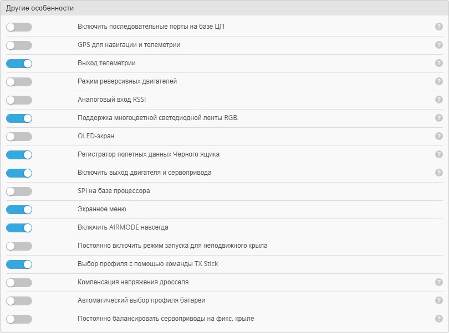
Task: Show help for Регистратор Черного ящика
Action: tap(438, 154)
